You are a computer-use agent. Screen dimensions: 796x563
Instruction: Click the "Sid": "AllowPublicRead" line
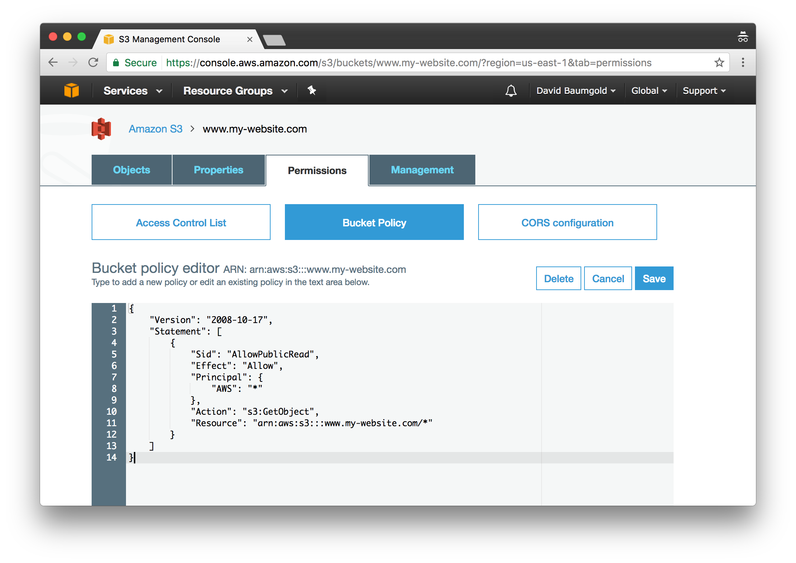[x=255, y=354]
